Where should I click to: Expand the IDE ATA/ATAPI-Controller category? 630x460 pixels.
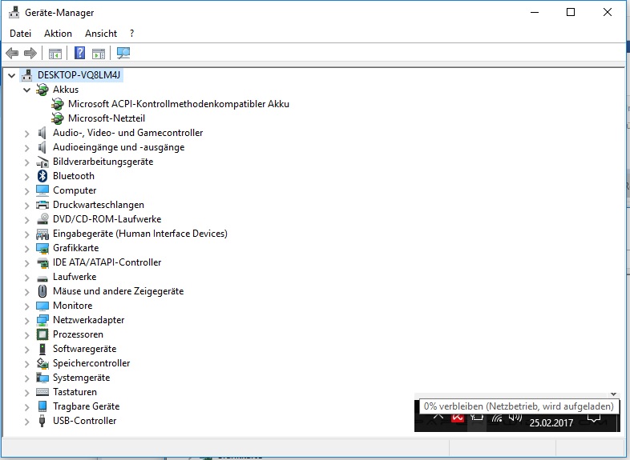pos(27,263)
